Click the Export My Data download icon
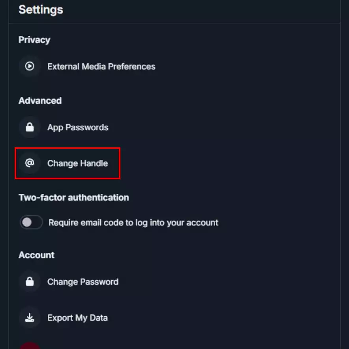 [x=30, y=317]
